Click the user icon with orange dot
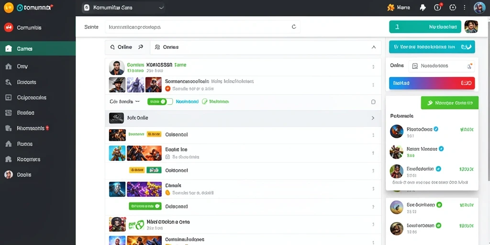 pos(469,66)
